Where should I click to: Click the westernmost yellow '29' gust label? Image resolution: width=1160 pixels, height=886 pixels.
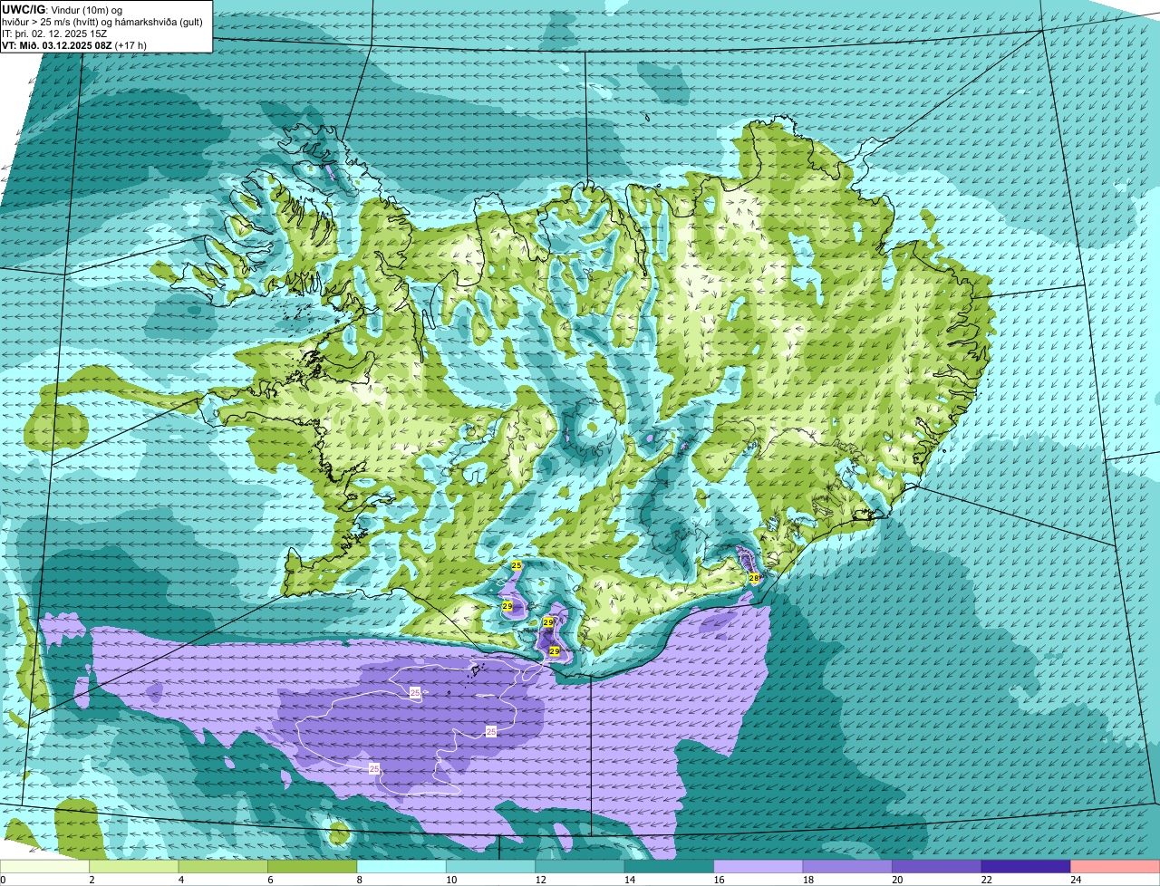(507, 606)
